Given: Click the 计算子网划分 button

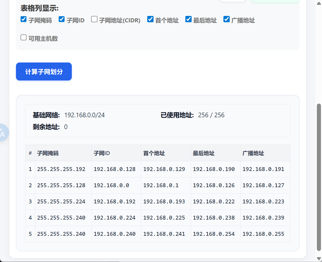Looking at the screenshot, I should tap(44, 71).
